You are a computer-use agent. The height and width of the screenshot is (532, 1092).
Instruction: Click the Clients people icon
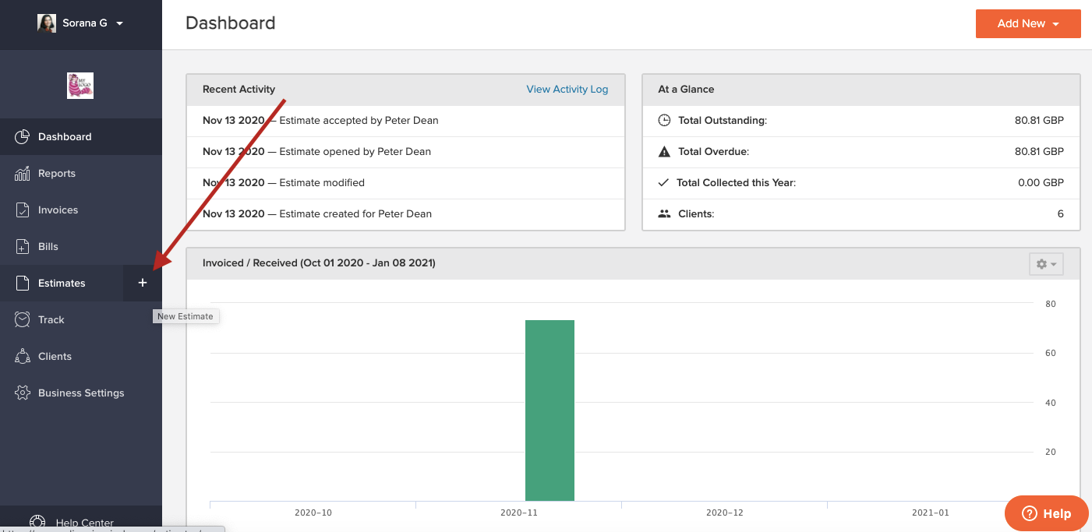(23, 356)
